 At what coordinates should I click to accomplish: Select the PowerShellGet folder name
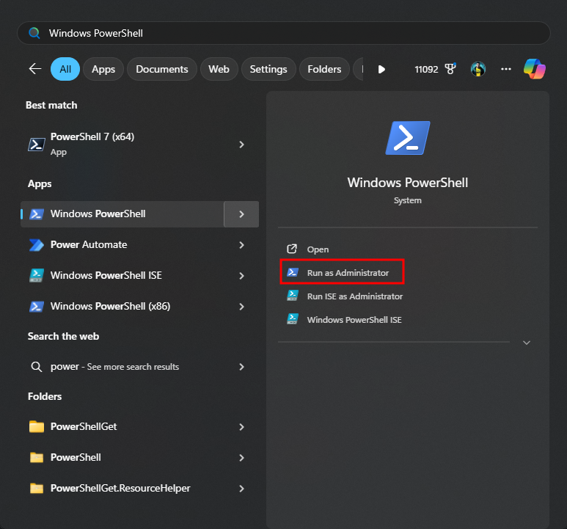coord(84,427)
